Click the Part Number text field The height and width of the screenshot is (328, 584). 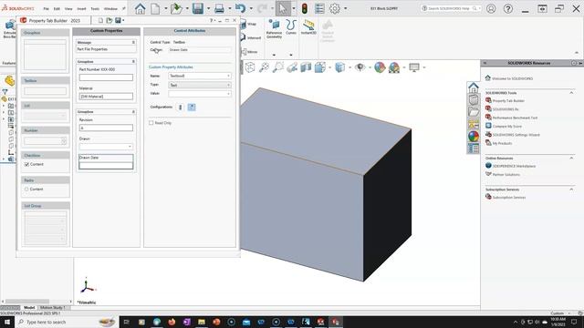click(106, 77)
